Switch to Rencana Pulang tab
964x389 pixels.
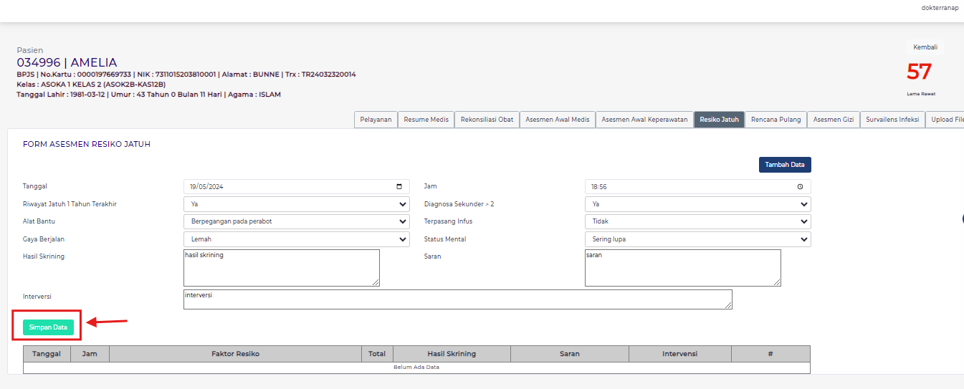tap(776, 120)
